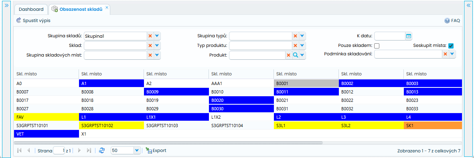Click cell B0013
The height and width of the screenshot is (158, 474).
pos(433,91)
